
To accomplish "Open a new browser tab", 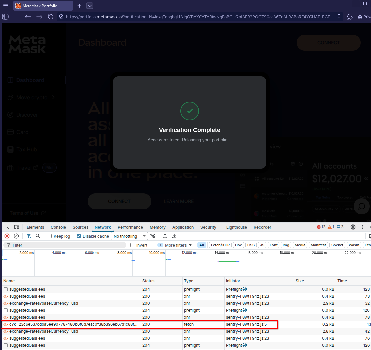I will [x=79, y=6].
